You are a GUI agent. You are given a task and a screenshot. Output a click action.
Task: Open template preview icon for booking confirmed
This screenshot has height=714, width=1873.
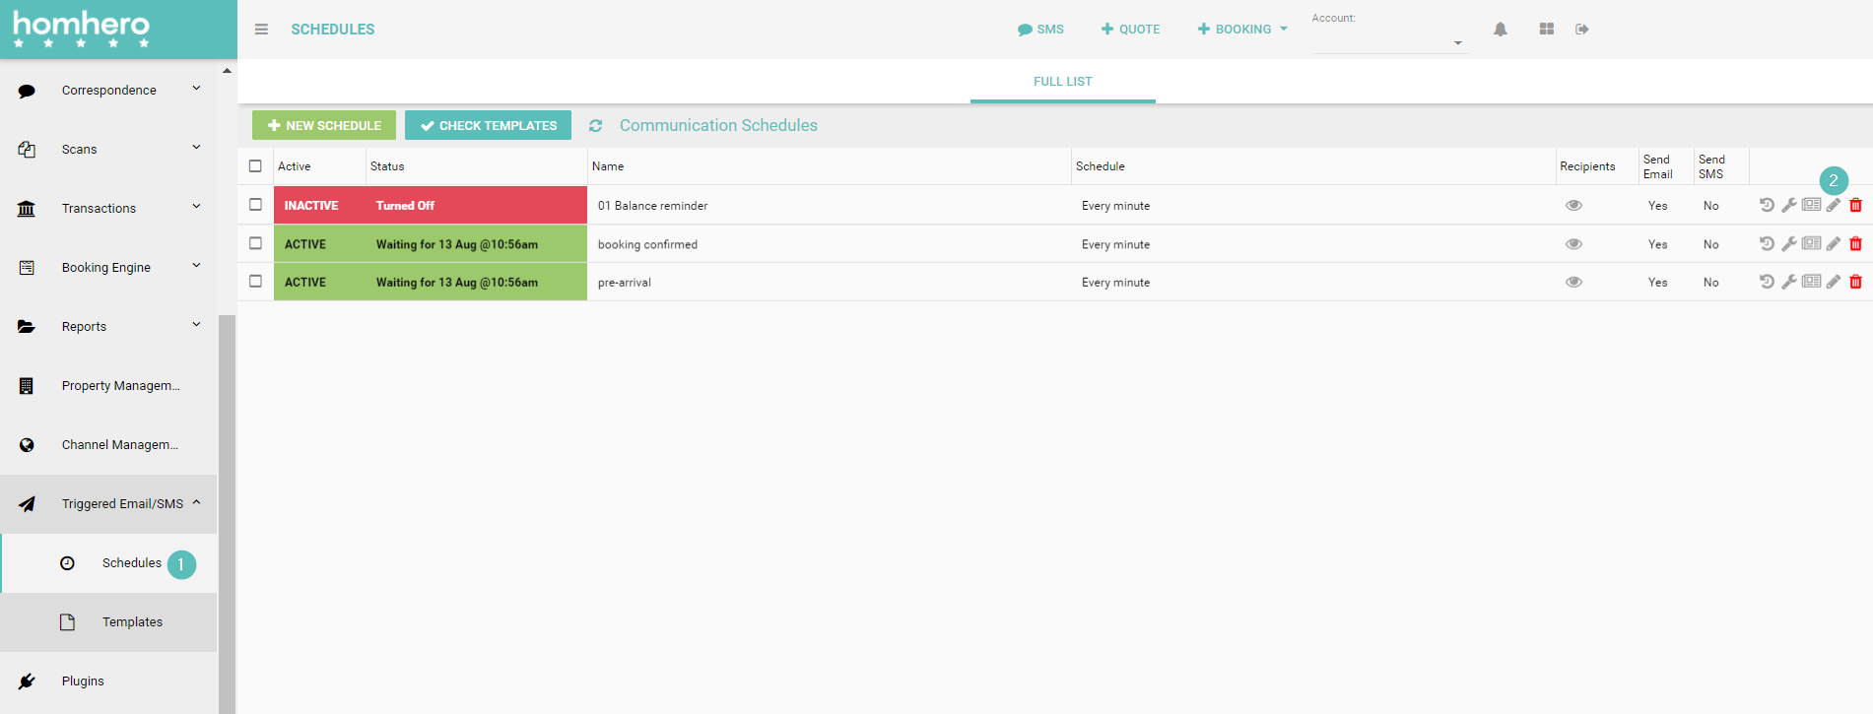(1811, 243)
